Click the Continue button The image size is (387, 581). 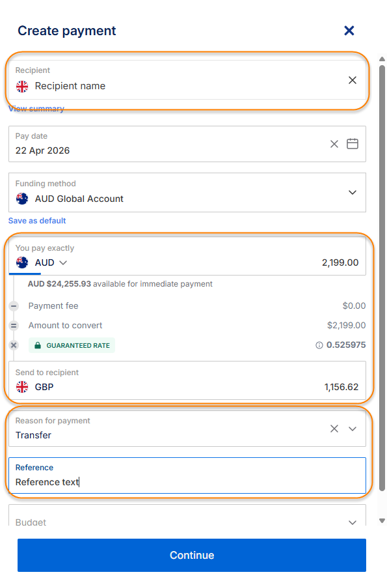tap(192, 555)
